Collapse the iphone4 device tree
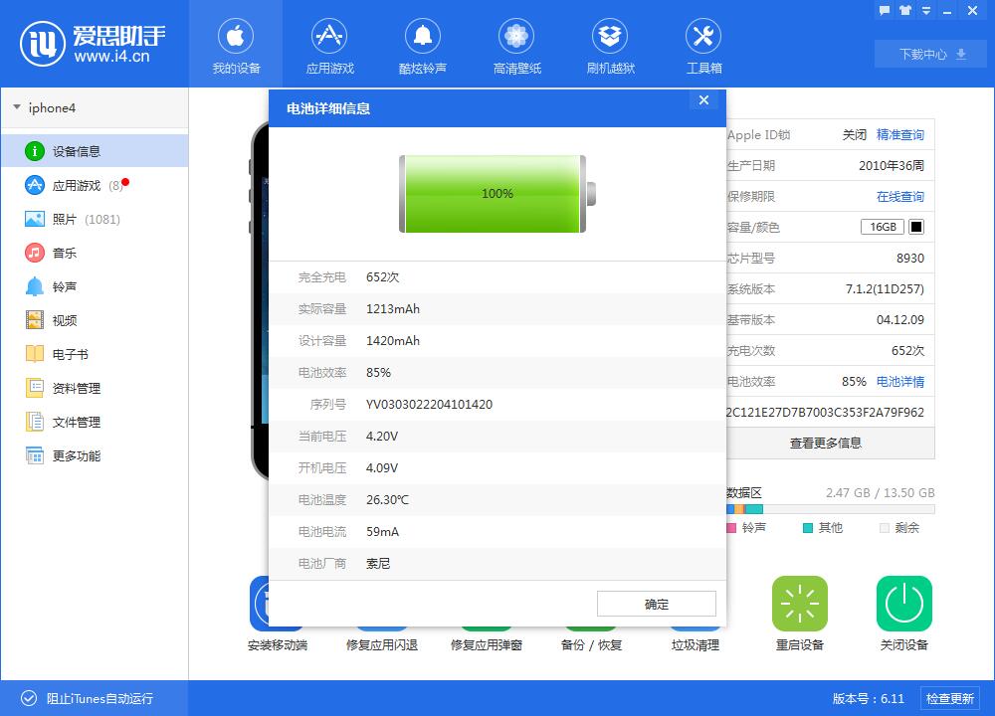 [x=17, y=107]
